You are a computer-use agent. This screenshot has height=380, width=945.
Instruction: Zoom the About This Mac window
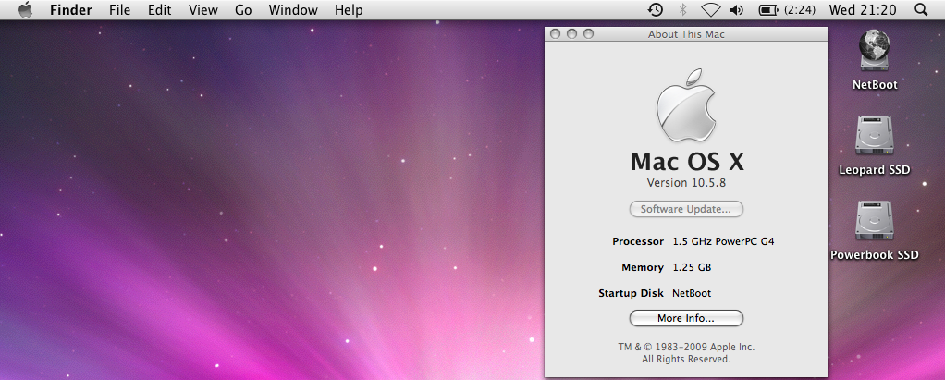[x=589, y=34]
